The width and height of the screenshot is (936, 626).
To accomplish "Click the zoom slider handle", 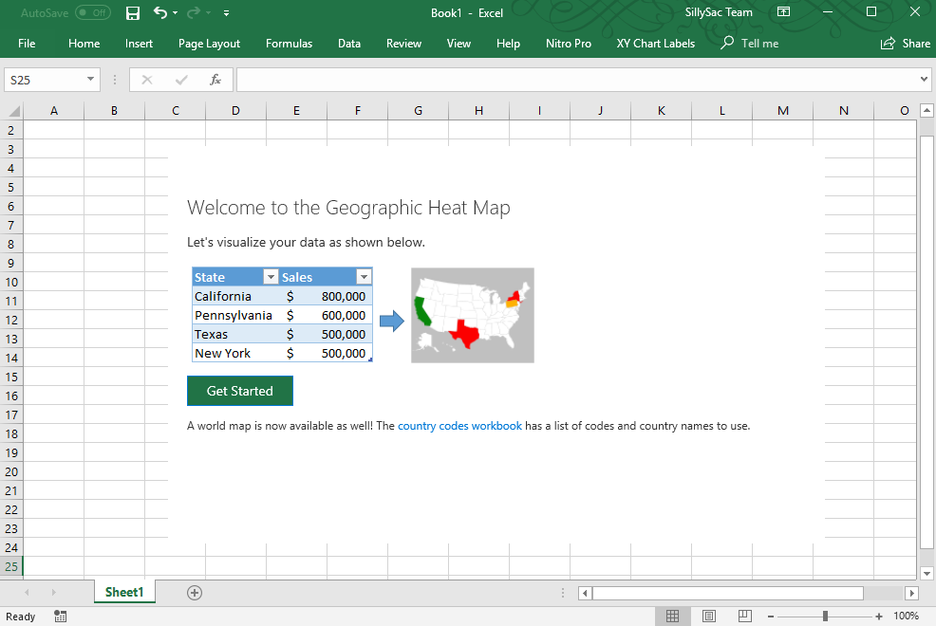I will (825, 617).
